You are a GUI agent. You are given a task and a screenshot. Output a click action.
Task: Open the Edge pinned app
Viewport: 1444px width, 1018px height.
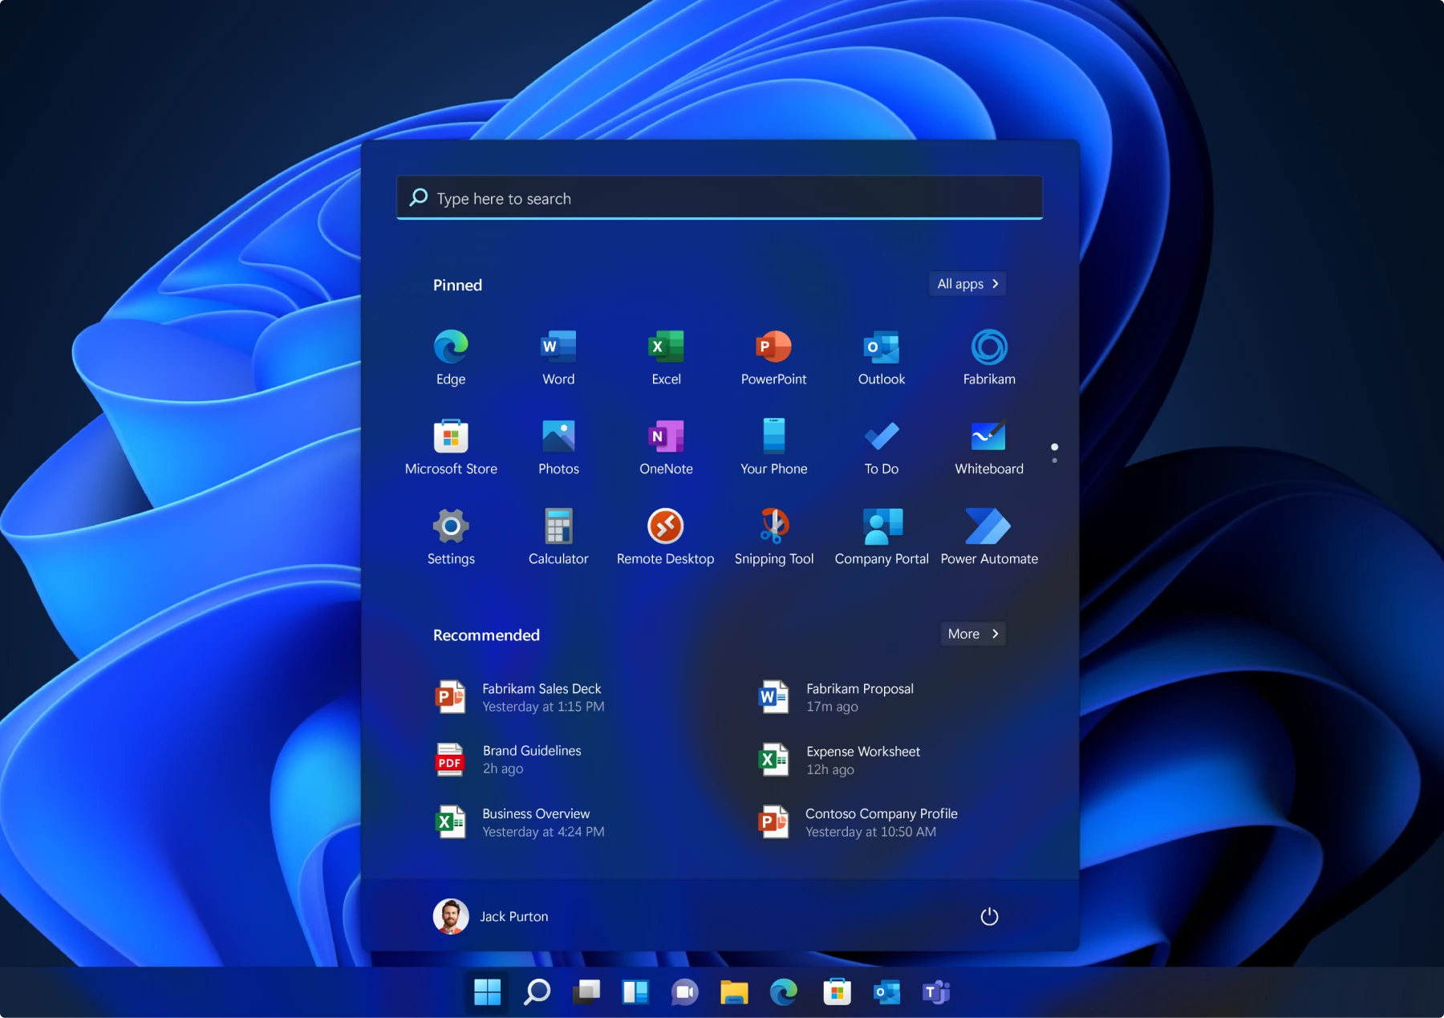coord(451,358)
